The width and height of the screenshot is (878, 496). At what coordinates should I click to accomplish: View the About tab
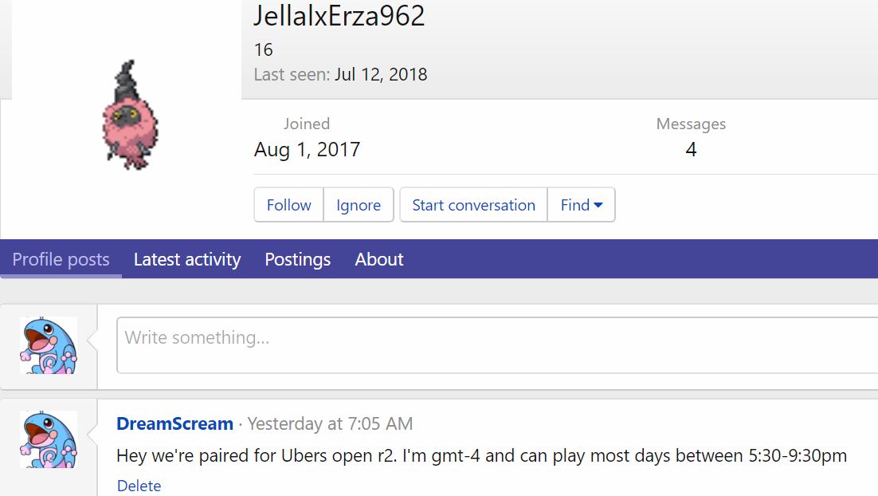[x=378, y=259]
